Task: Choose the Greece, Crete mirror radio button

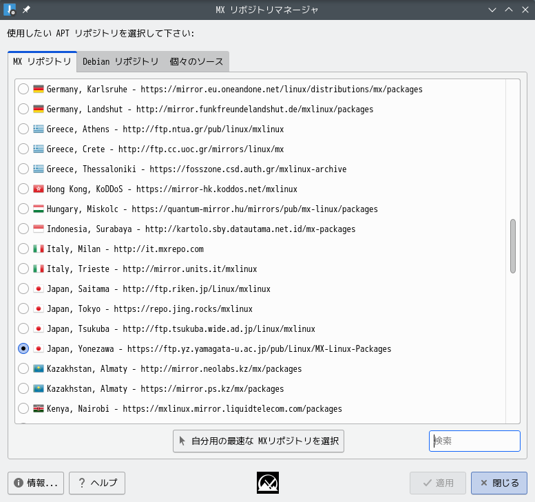Action: pos(23,149)
